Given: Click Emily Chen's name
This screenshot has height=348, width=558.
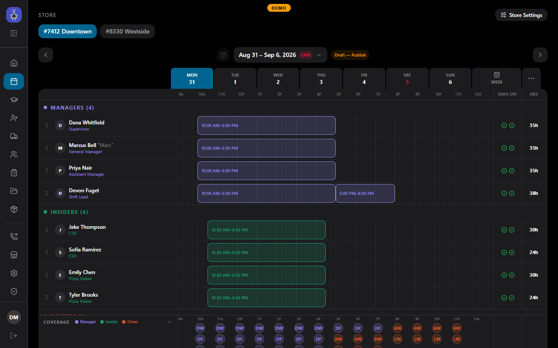Looking at the screenshot, I should (x=82, y=272).
